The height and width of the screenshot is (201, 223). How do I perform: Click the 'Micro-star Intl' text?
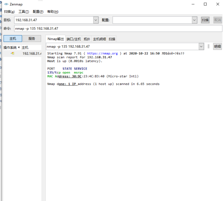[123, 76]
